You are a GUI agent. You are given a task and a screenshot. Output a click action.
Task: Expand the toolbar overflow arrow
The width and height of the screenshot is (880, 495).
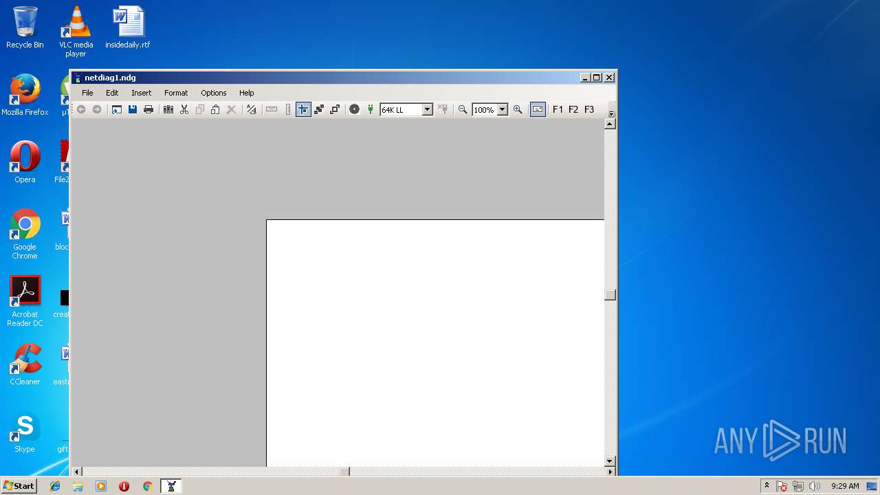(611, 113)
